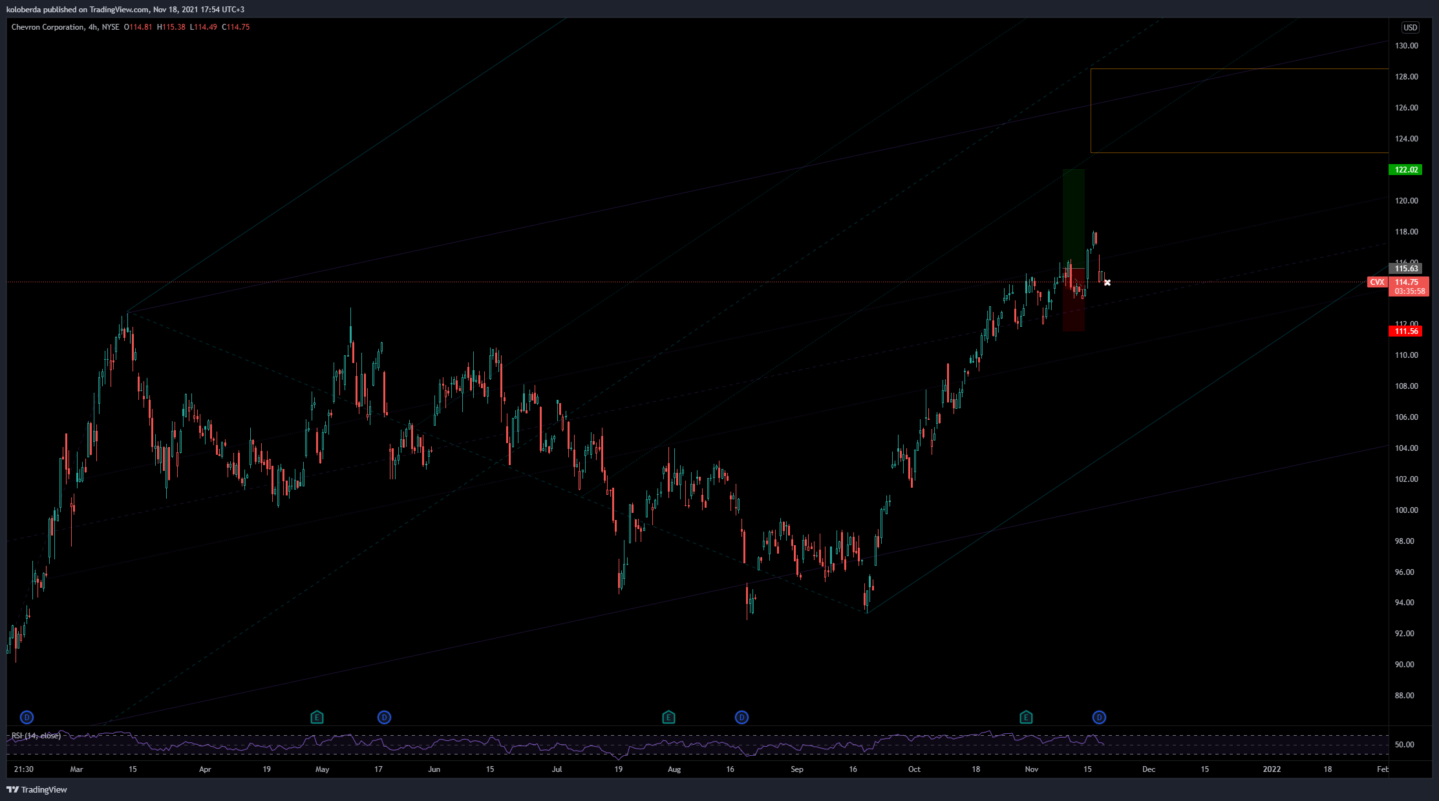Open the USD currency selector

pos(1410,27)
